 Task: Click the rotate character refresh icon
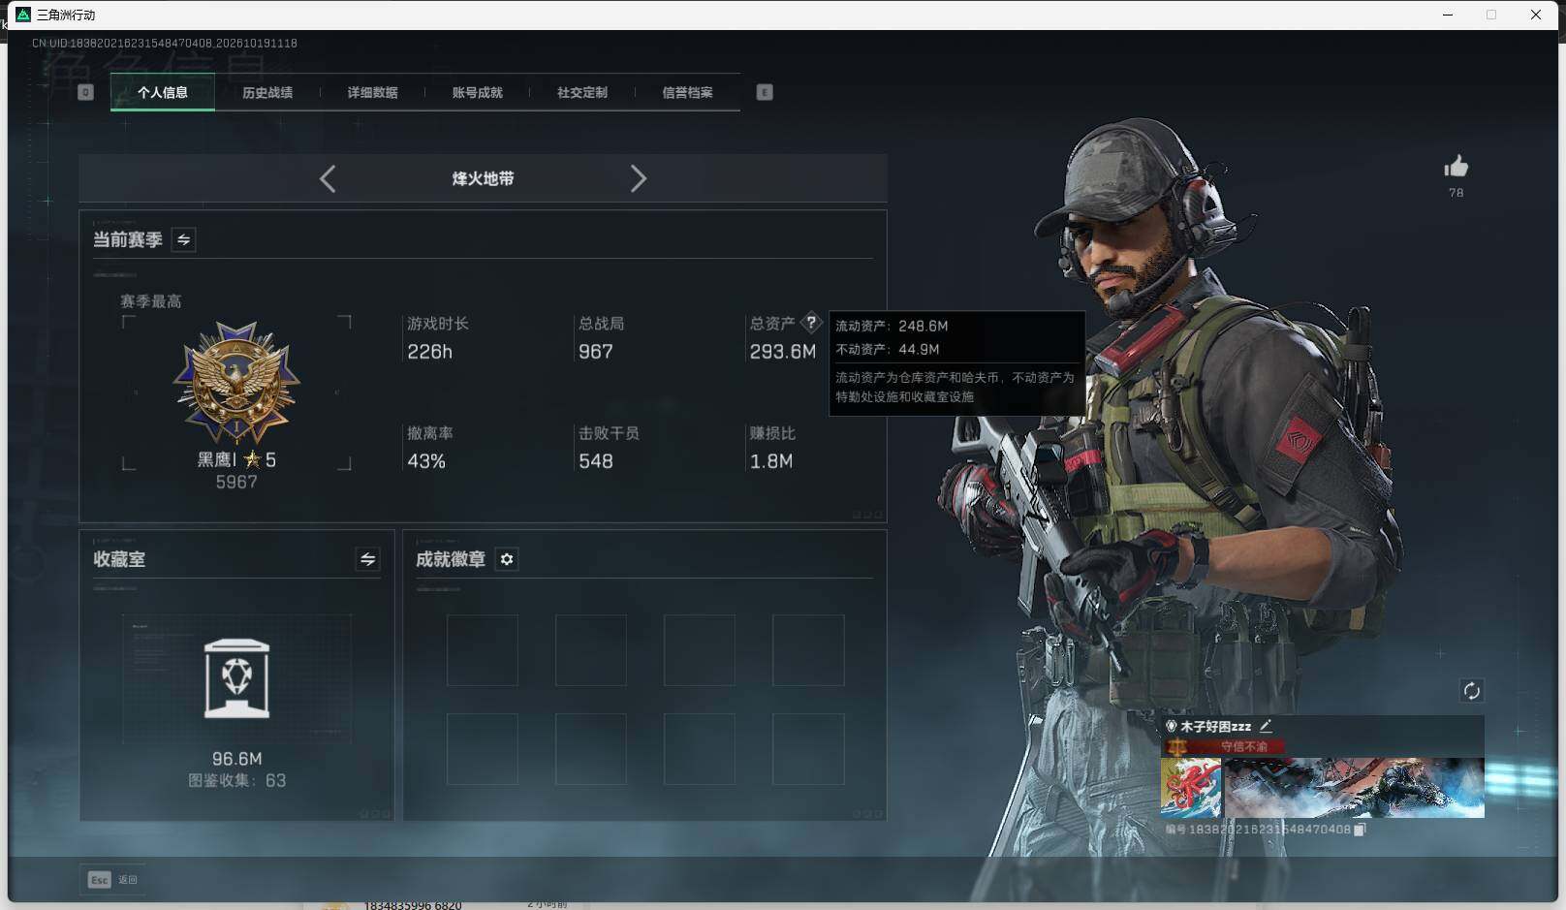(x=1471, y=690)
